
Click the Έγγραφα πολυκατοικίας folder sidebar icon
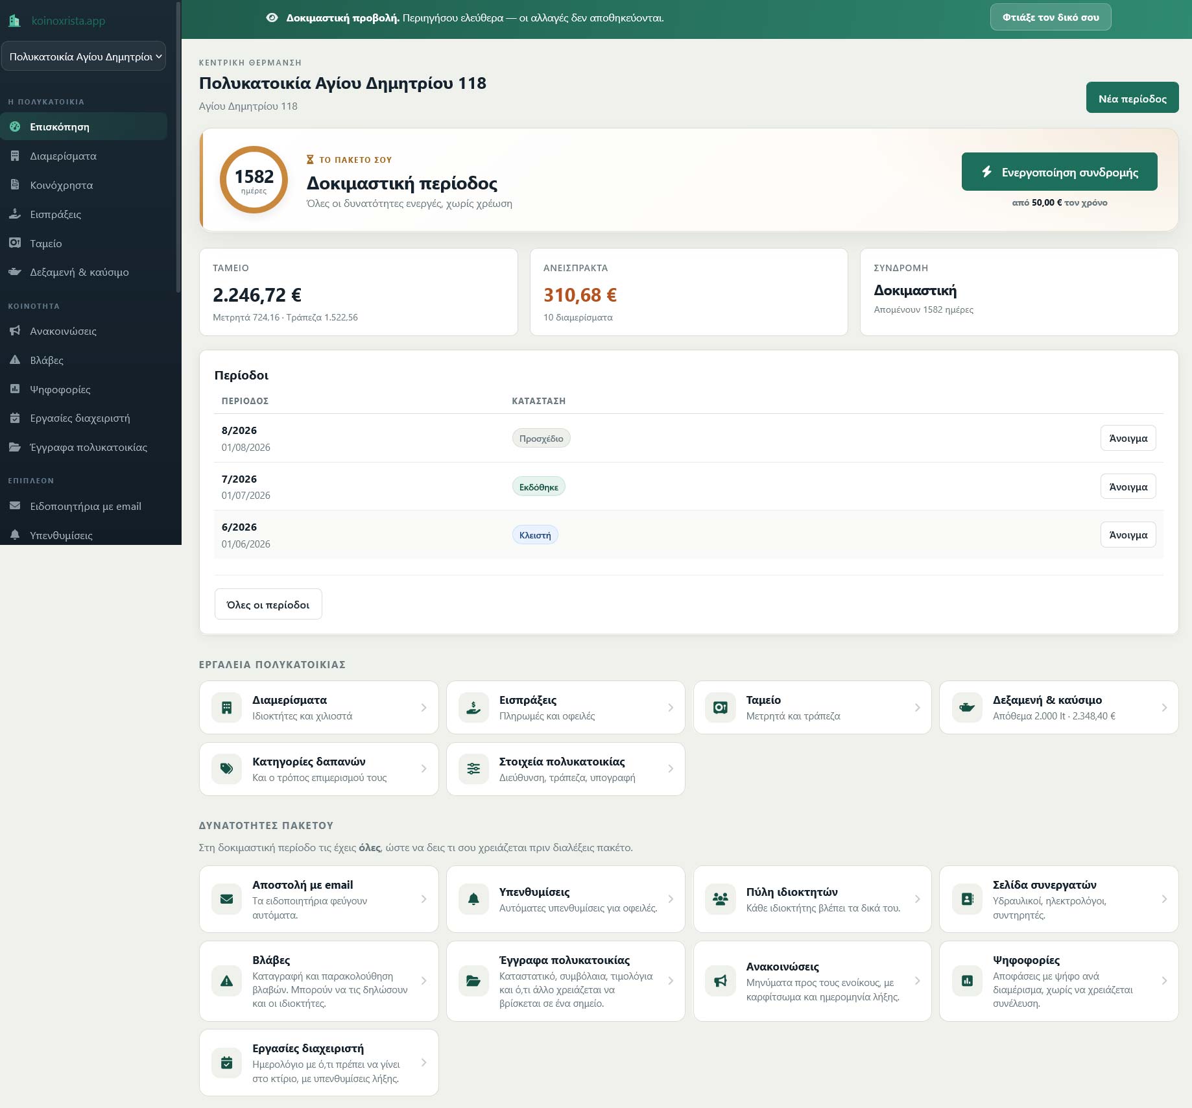[15, 447]
